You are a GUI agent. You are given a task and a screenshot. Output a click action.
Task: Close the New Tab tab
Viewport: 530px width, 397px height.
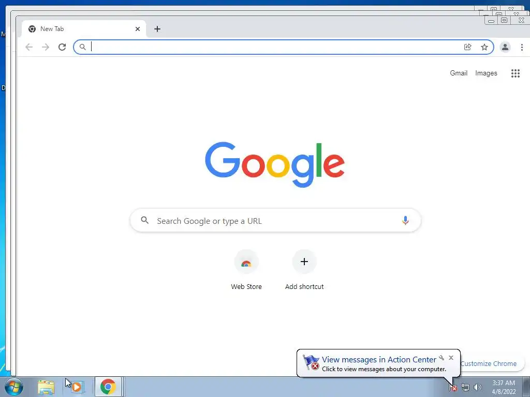138,29
